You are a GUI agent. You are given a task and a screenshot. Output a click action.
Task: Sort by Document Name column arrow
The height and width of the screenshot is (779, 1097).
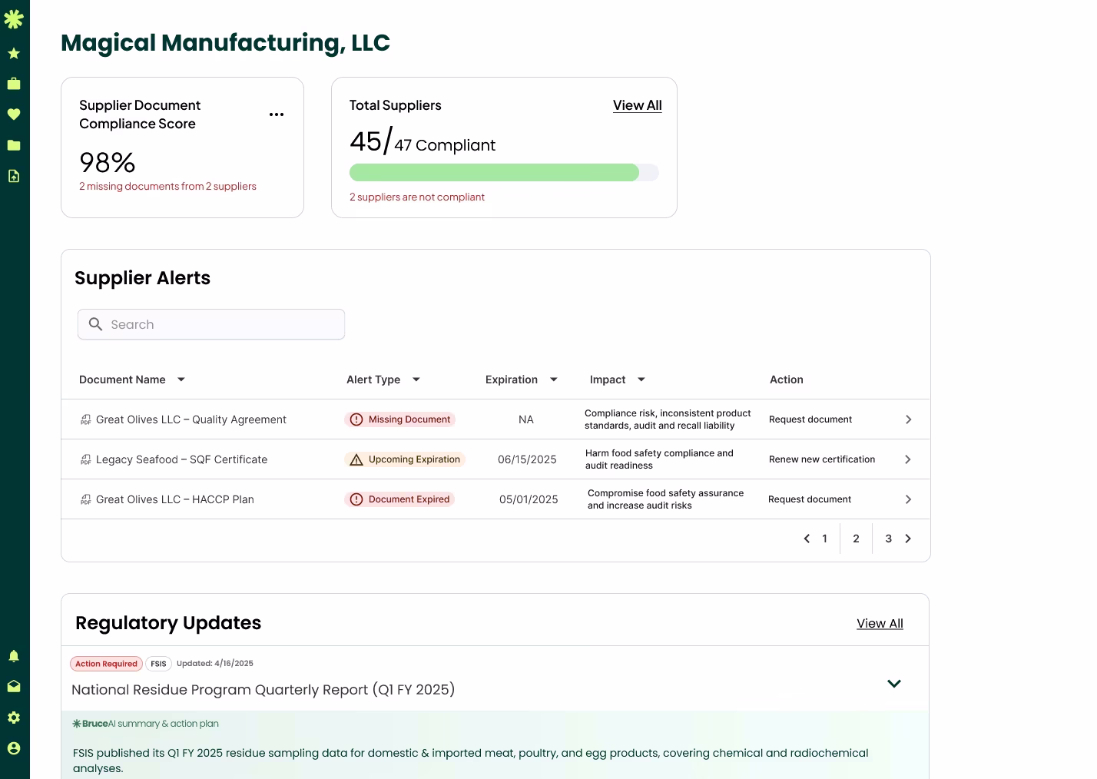pyautogui.click(x=181, y=380)
